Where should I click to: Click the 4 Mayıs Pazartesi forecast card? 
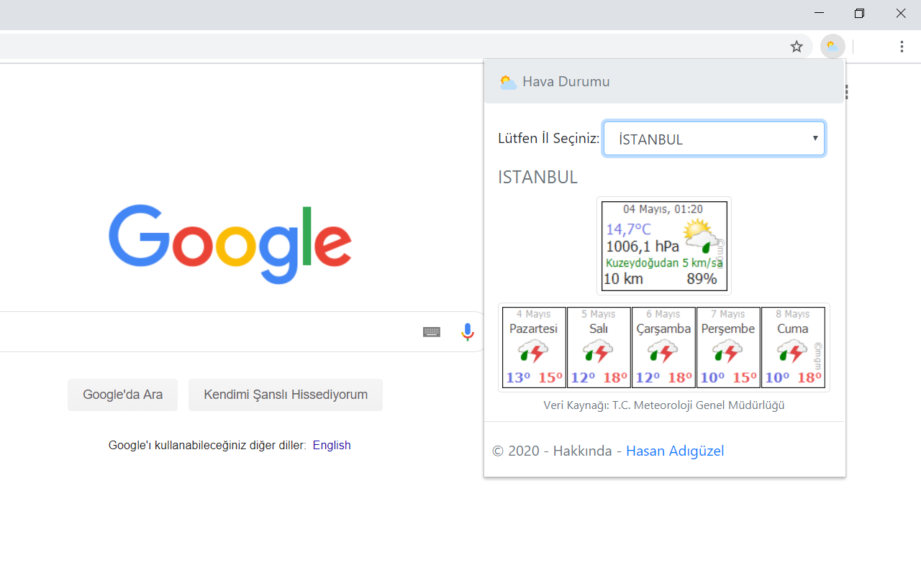[534, 348]
